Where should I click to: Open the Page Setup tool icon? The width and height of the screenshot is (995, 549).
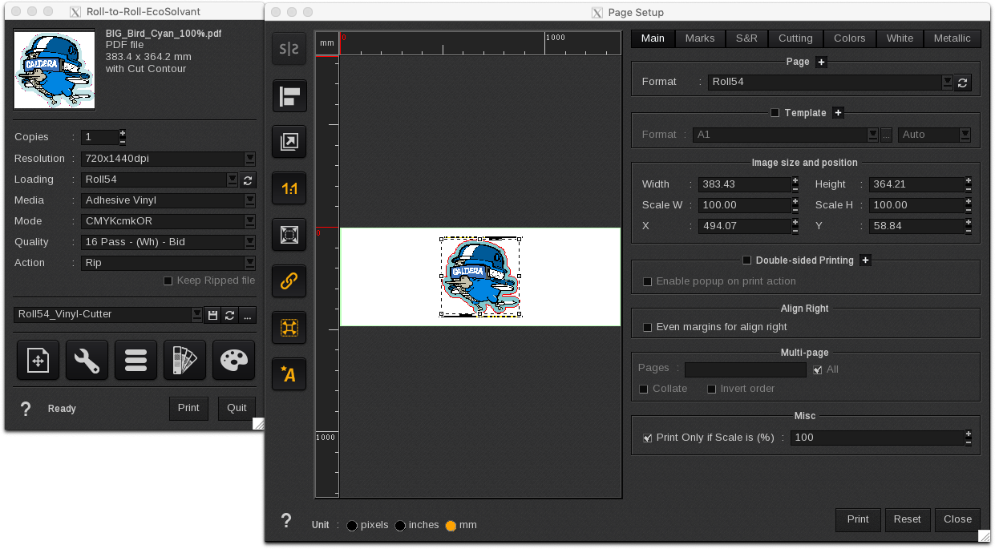point(38,360)
